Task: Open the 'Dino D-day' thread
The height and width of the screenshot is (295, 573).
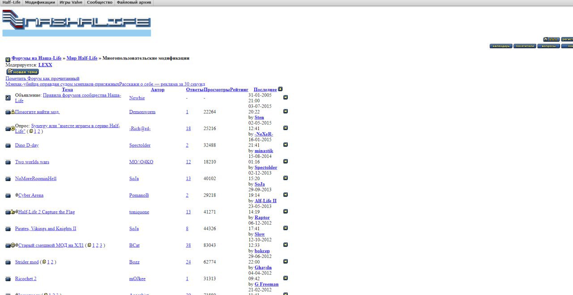Action: tap(27, 145)
